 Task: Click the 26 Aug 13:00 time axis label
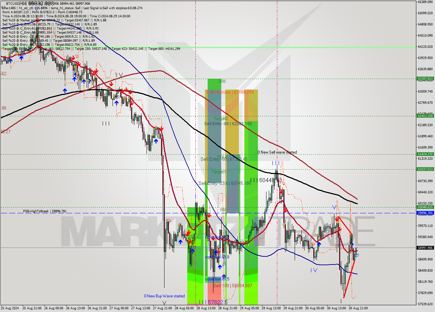click(75, 308)
